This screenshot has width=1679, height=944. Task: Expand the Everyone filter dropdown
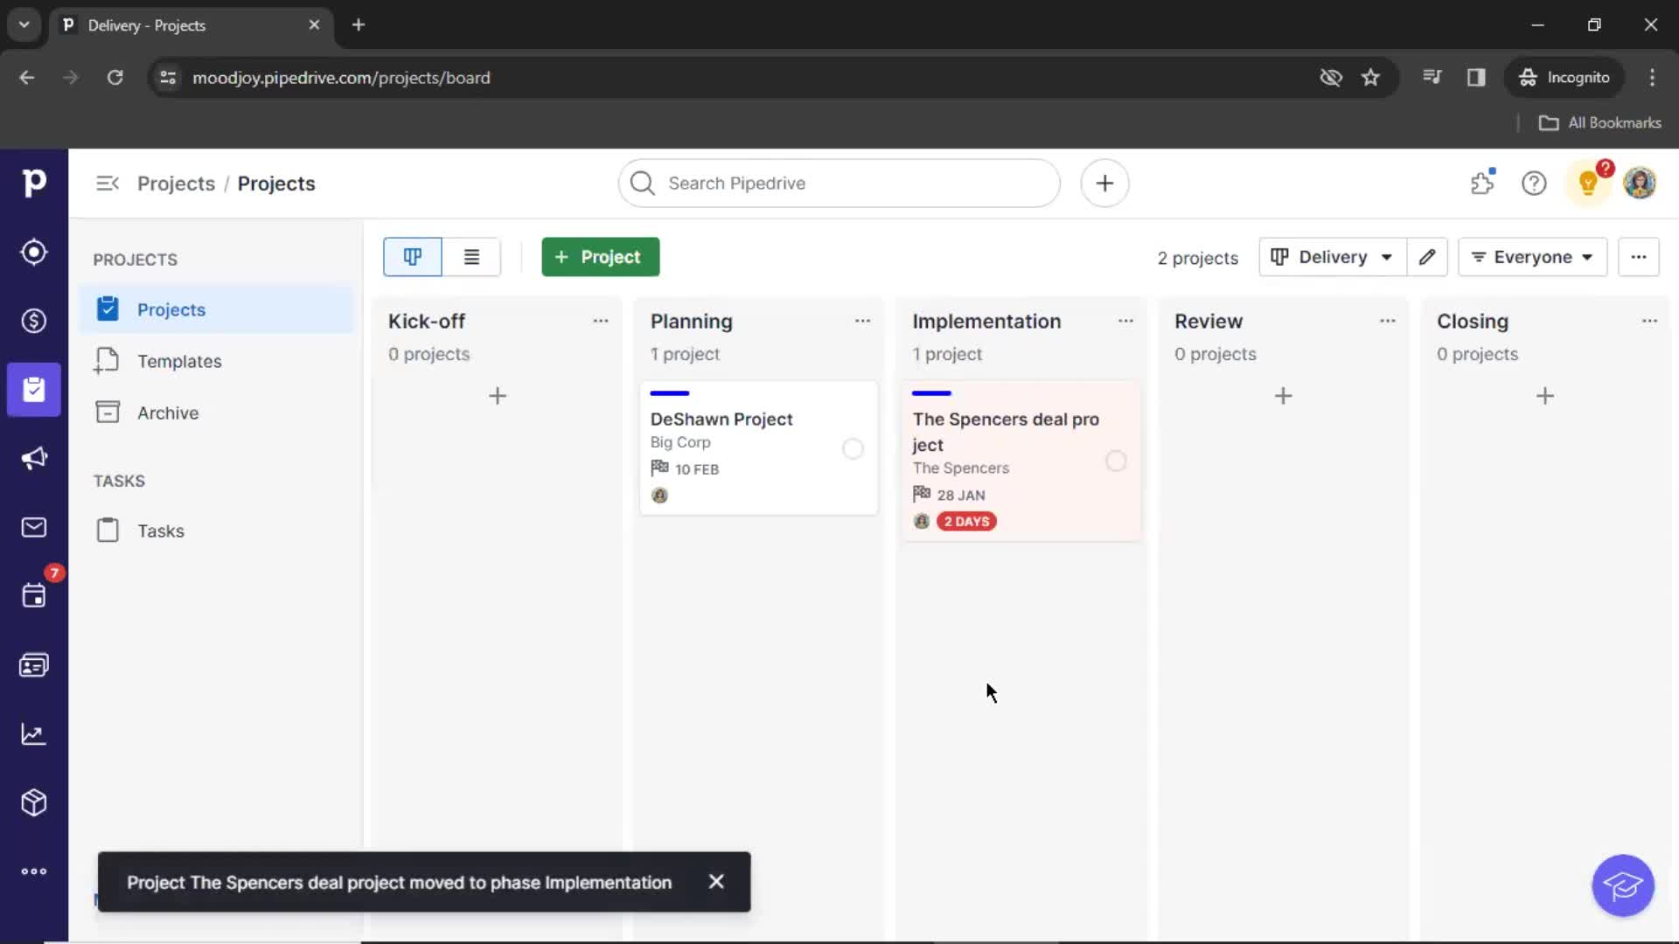click(1533, 256)
